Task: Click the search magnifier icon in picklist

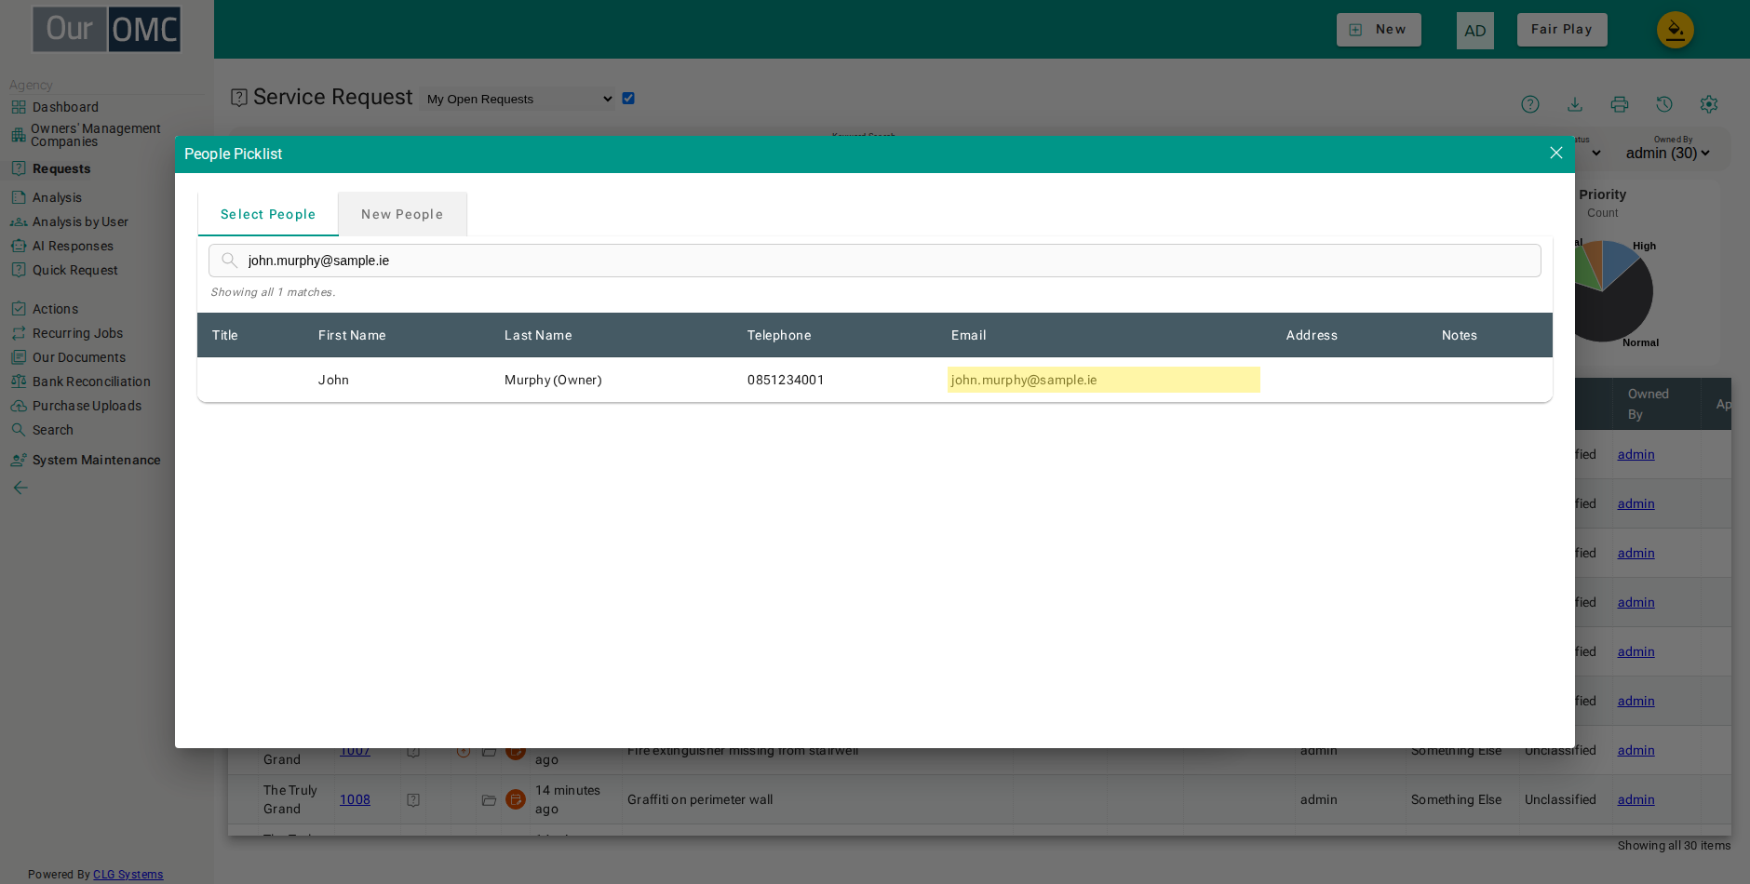Action: [229, 261]
